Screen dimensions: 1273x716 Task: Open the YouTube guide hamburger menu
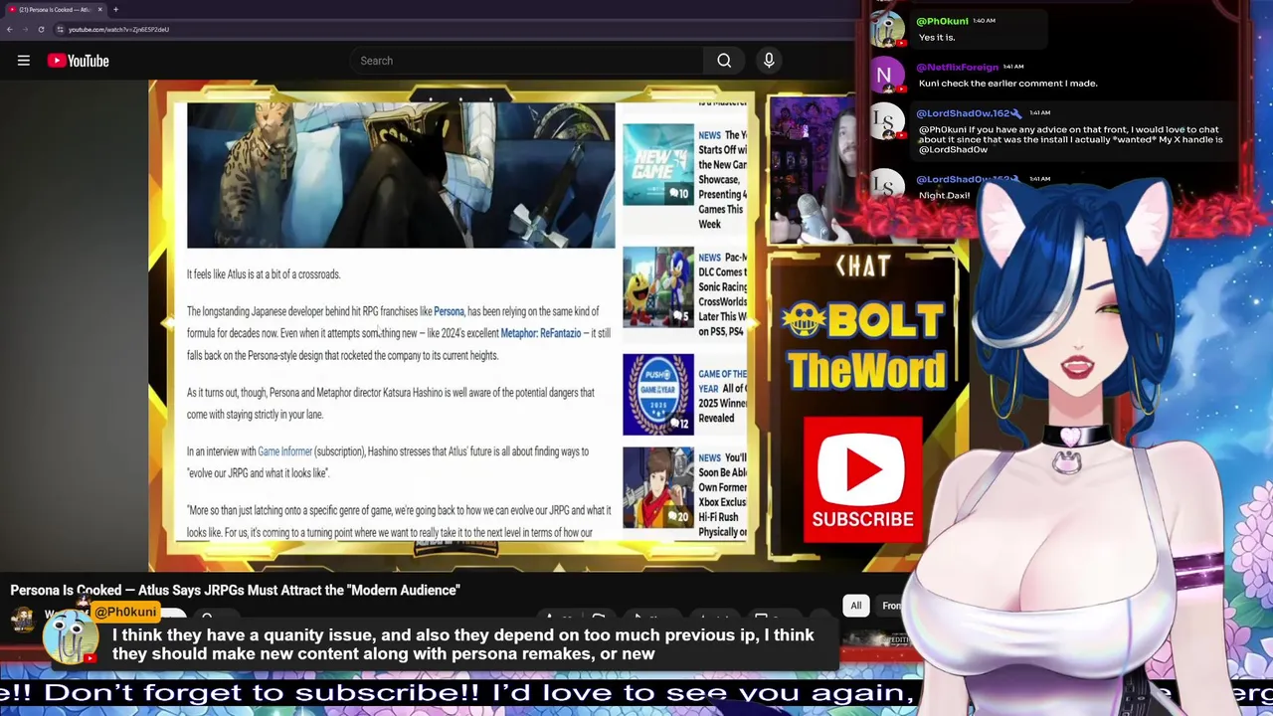pyautogui.click(x=23, y=61)
